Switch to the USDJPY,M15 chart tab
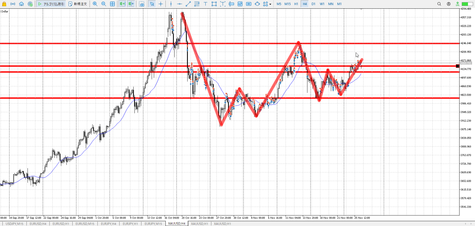The height and width of the screenshot is (226, 475). 15,224
